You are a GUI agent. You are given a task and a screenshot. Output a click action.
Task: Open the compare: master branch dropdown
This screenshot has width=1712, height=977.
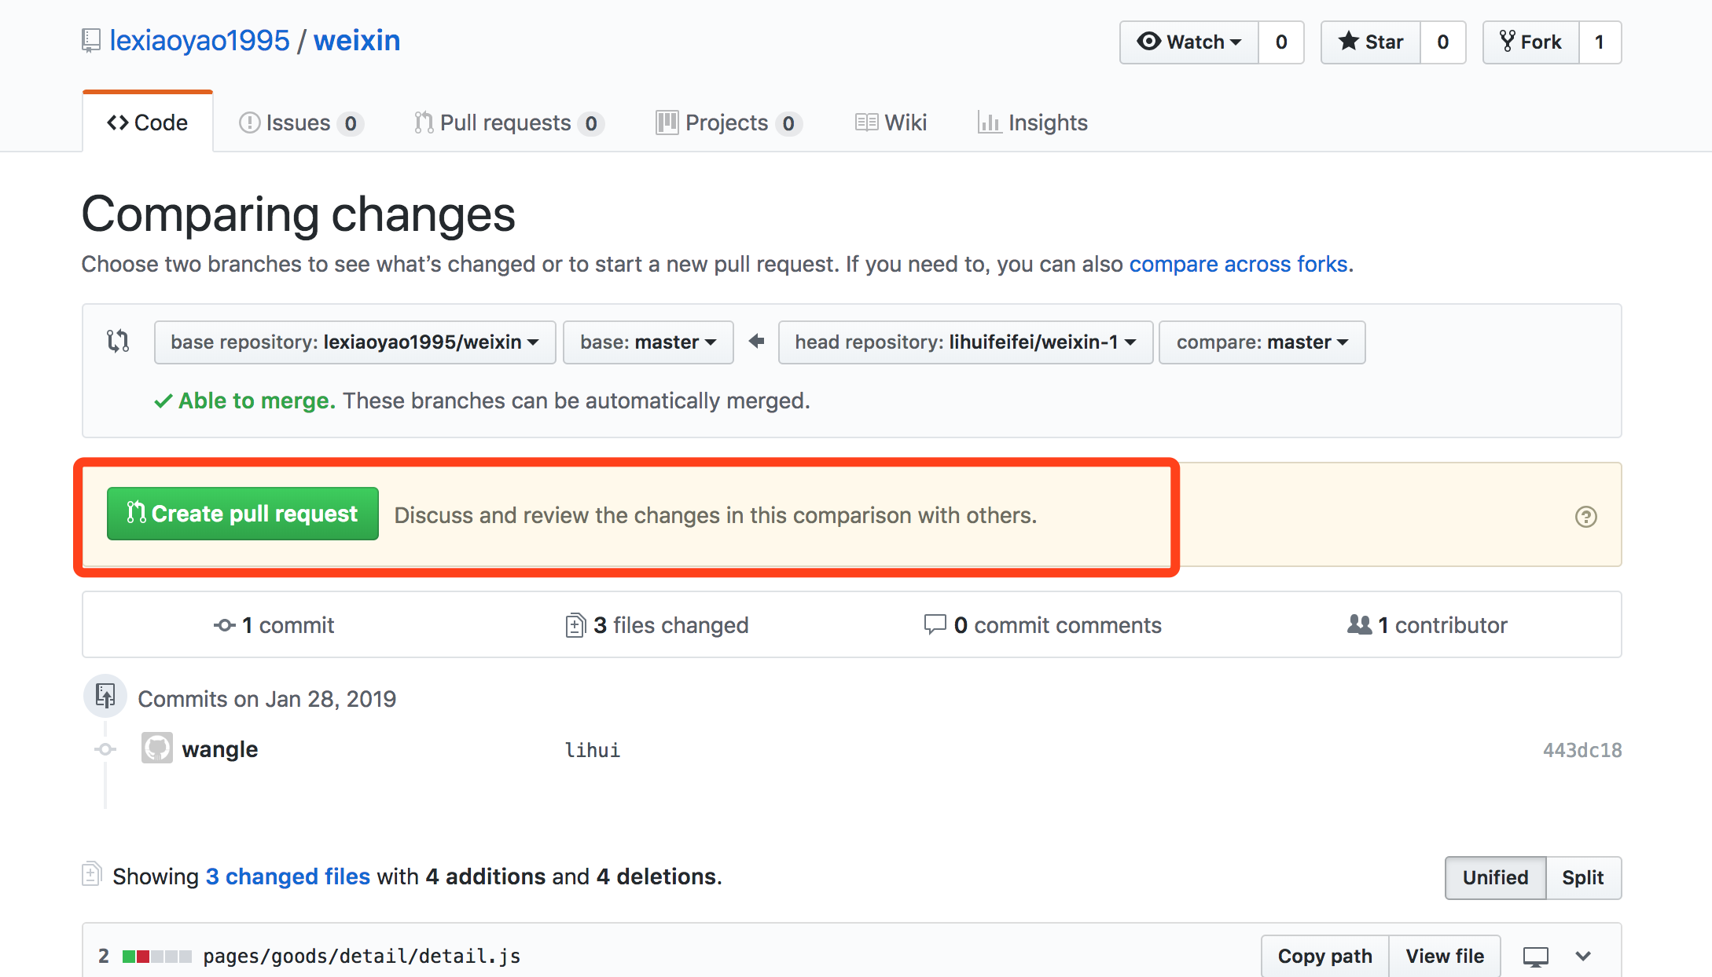click(x=1262, y=342)
